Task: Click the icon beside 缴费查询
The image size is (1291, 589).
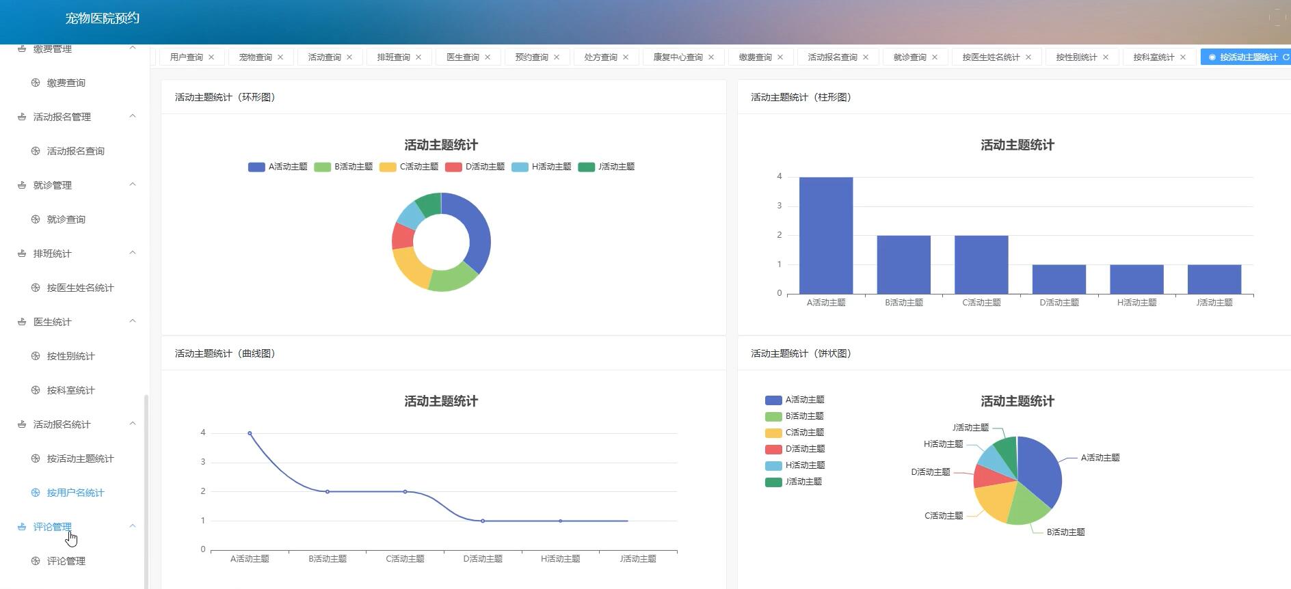Action: [36, 83]
